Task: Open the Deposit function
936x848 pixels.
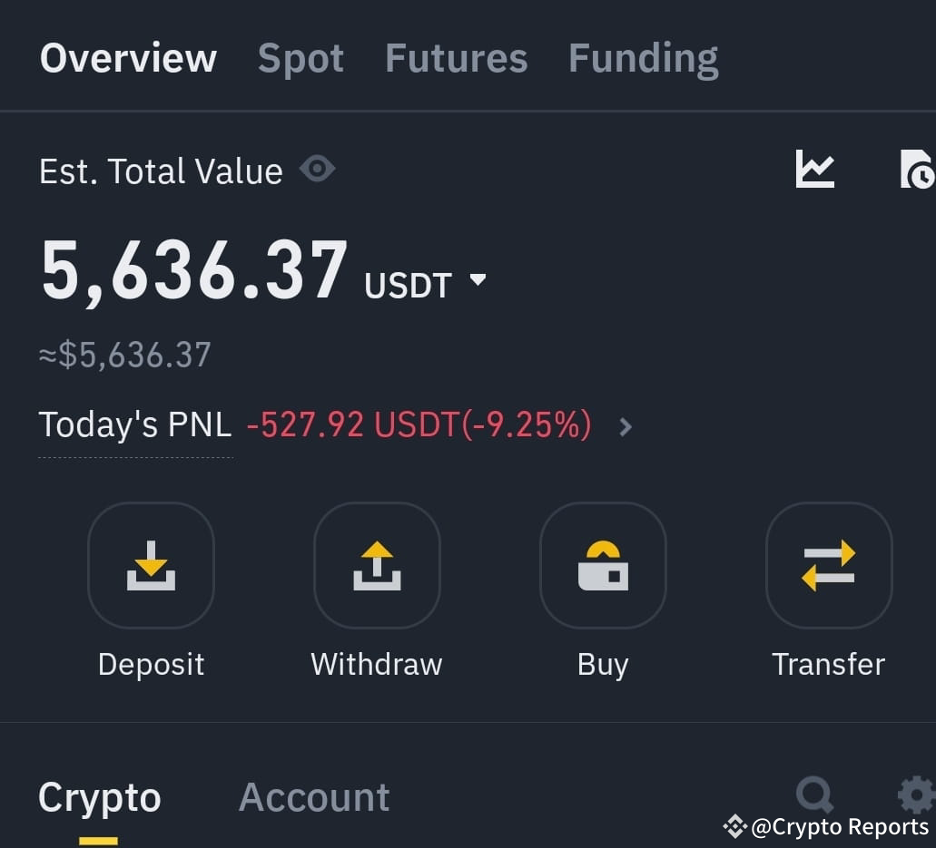Action: pos(151,565)
